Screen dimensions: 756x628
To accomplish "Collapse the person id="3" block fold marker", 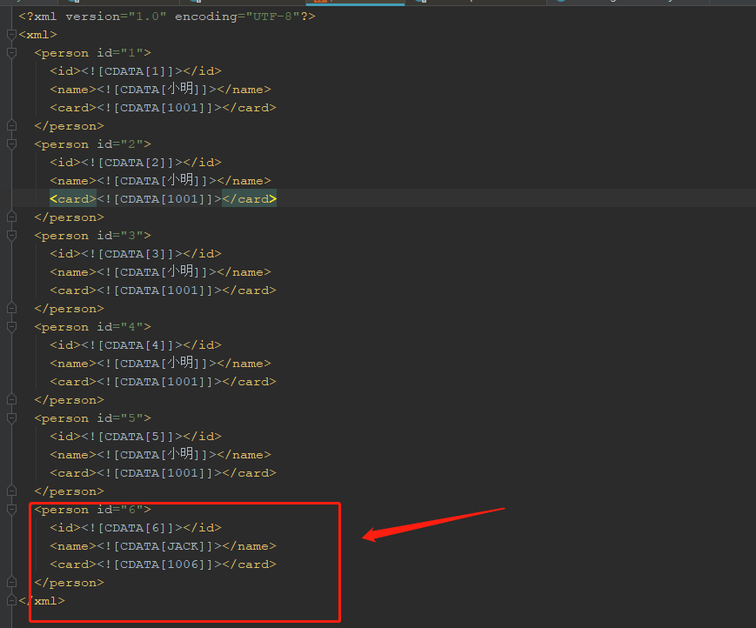I will coord(12,236).
